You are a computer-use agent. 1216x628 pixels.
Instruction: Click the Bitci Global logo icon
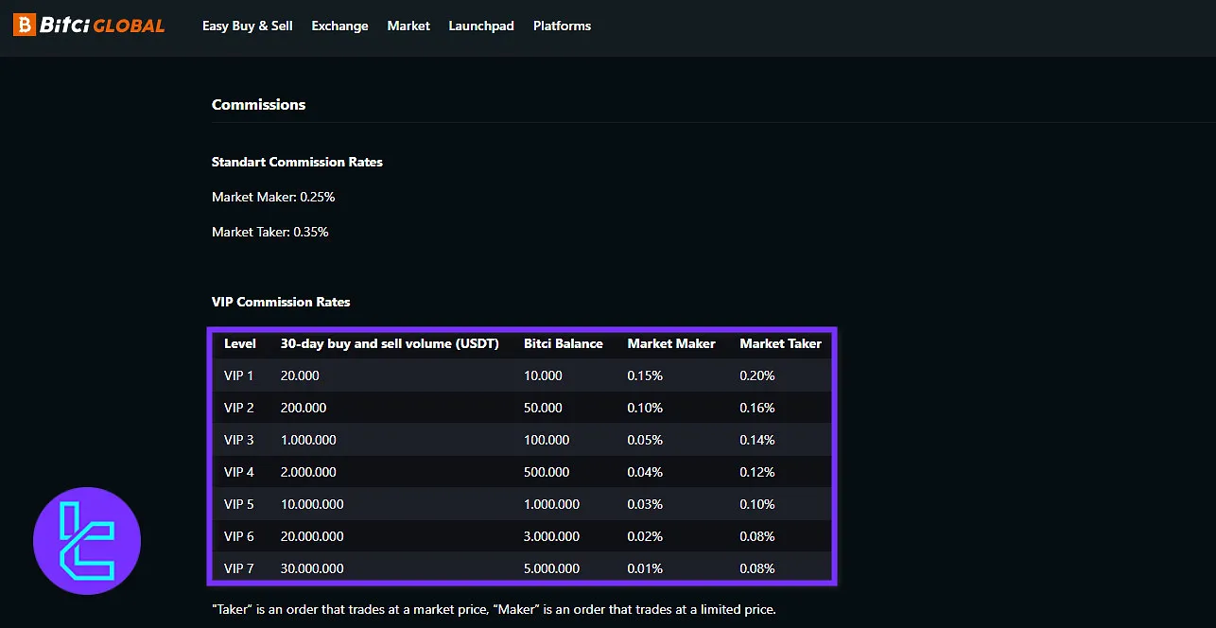pyautogui.click(x=24, y=26)
